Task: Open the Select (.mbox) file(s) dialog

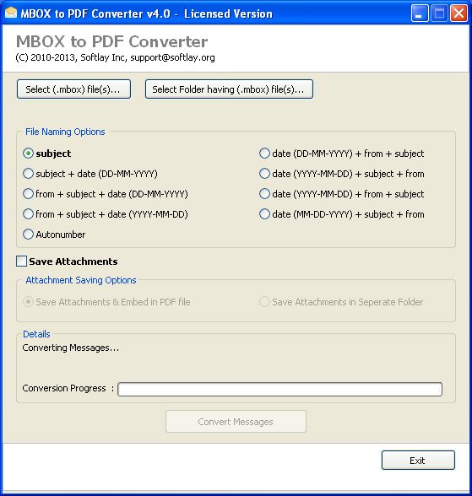Action: point(73,89)
